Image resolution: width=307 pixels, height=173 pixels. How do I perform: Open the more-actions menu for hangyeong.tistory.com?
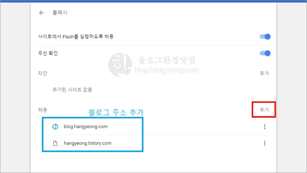265,143
